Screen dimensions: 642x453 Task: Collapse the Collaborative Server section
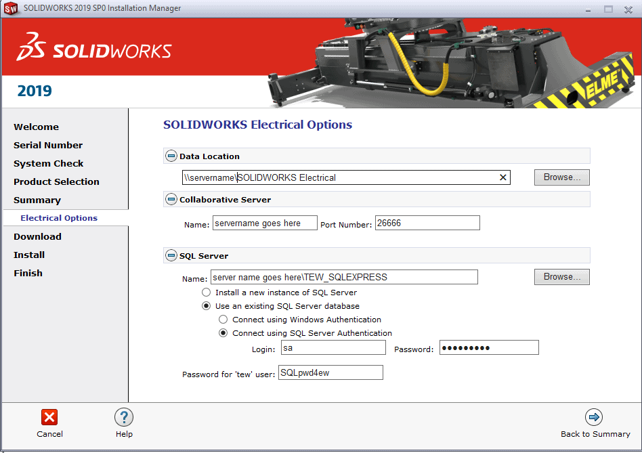point(171,199)
